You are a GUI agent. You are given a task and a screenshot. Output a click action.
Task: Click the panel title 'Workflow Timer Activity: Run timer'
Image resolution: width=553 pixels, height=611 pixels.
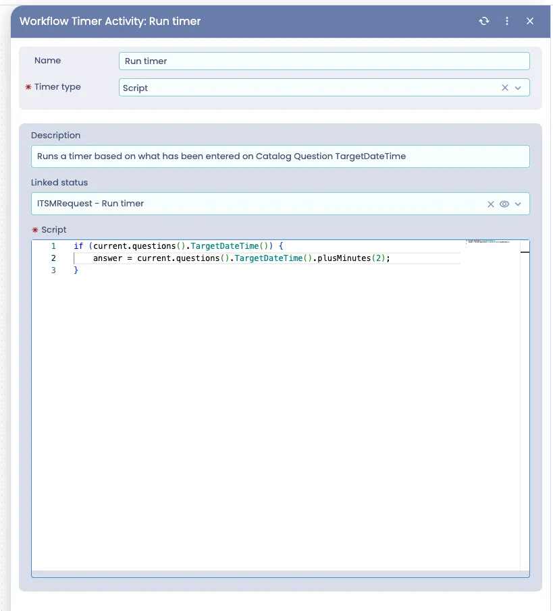click(110, 21)
